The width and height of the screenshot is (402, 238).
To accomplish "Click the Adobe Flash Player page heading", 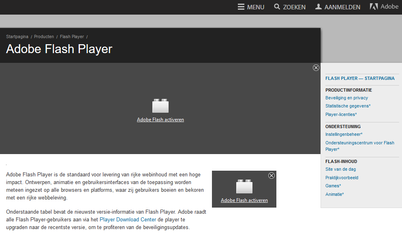I will click(x=59, y=49).
